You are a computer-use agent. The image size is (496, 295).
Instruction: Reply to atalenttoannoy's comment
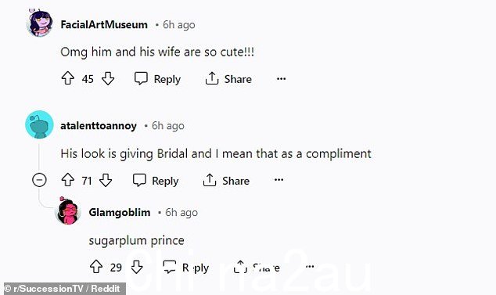tap(156, 181)
